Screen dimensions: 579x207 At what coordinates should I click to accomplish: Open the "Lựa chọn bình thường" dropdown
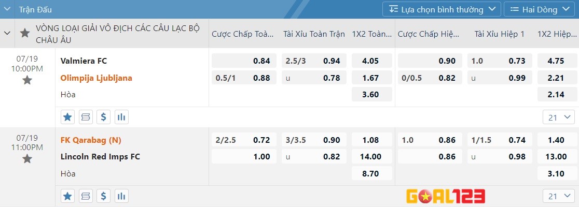coord(442,9)
